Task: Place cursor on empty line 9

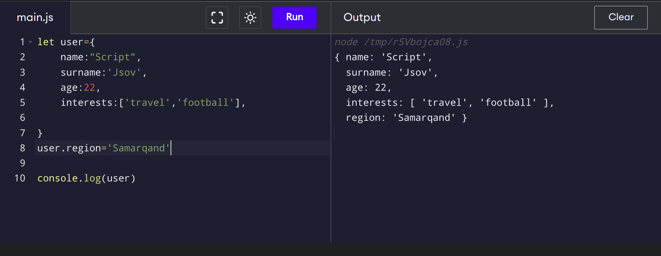Action: (147, 163)
